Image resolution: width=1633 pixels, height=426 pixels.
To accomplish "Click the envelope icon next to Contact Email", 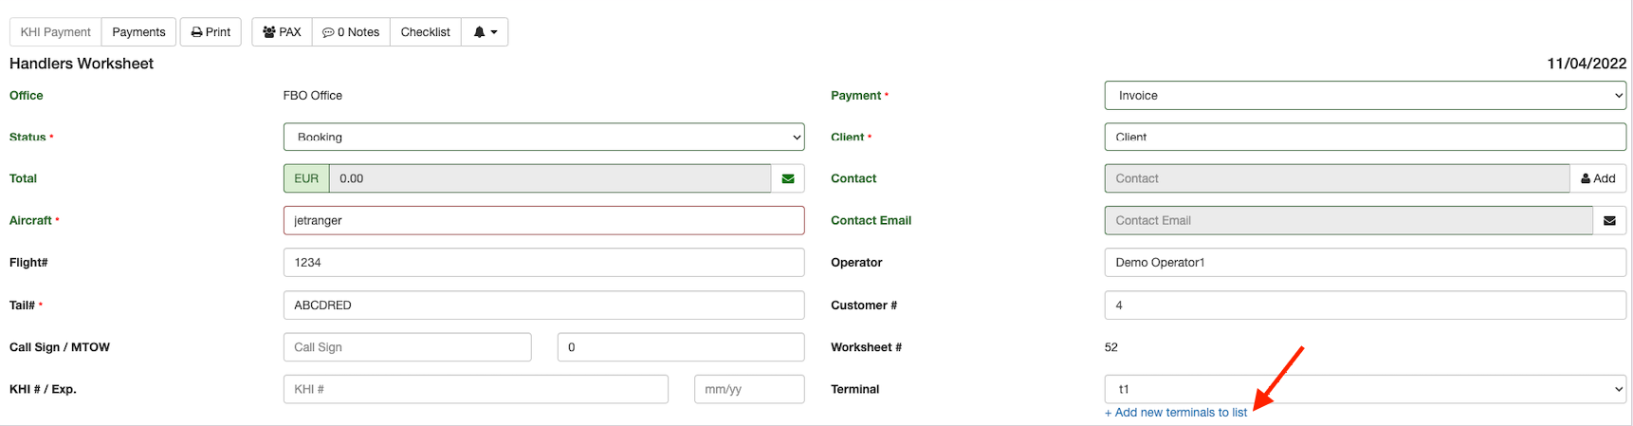I will coord(1609,220).
